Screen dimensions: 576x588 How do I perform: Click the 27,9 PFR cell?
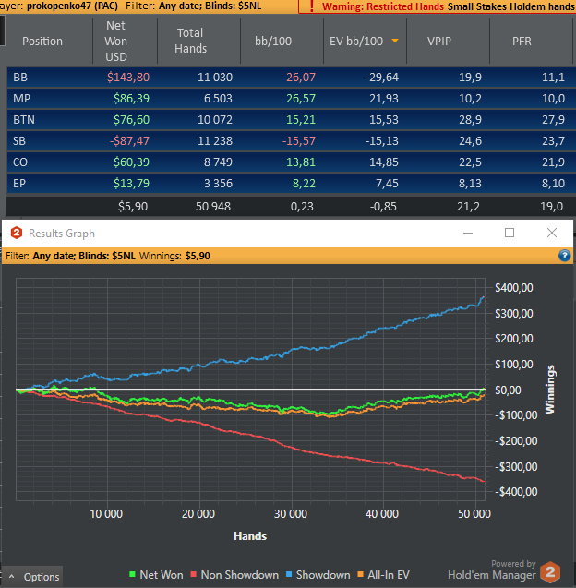pyautogui.click(x=553, y=120)
